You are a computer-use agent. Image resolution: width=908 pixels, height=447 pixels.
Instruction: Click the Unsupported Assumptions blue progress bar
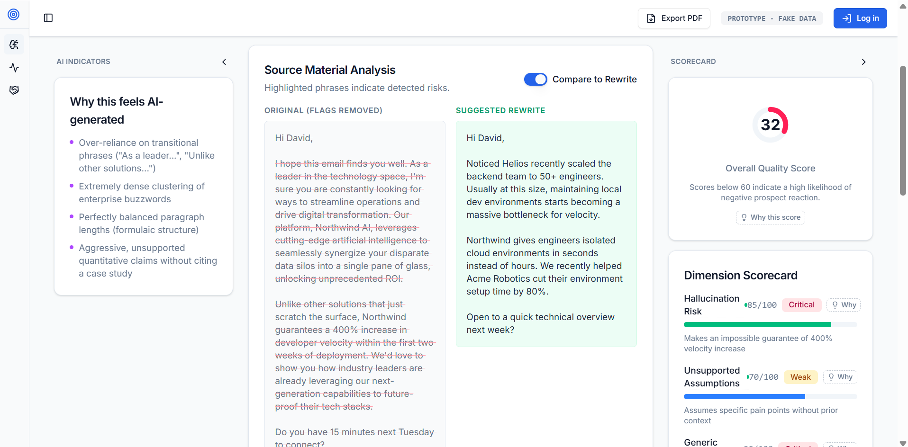pyautogui.click(x=771, y=397)
